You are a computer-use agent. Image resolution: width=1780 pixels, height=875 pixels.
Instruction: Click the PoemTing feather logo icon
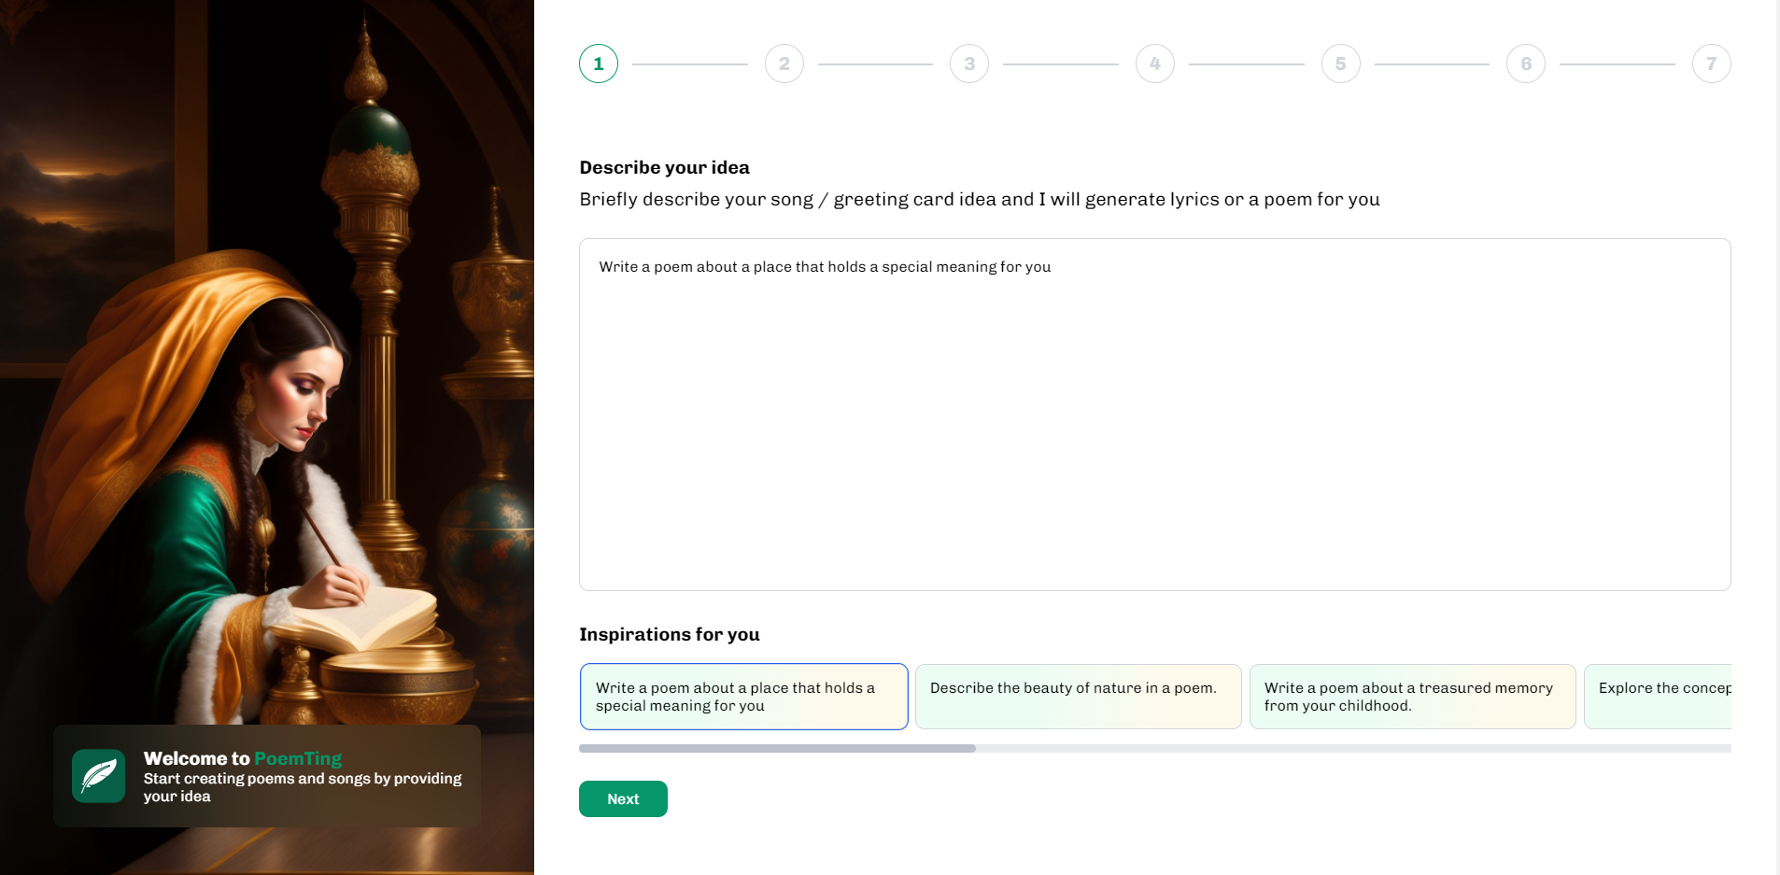coord(99,776)
